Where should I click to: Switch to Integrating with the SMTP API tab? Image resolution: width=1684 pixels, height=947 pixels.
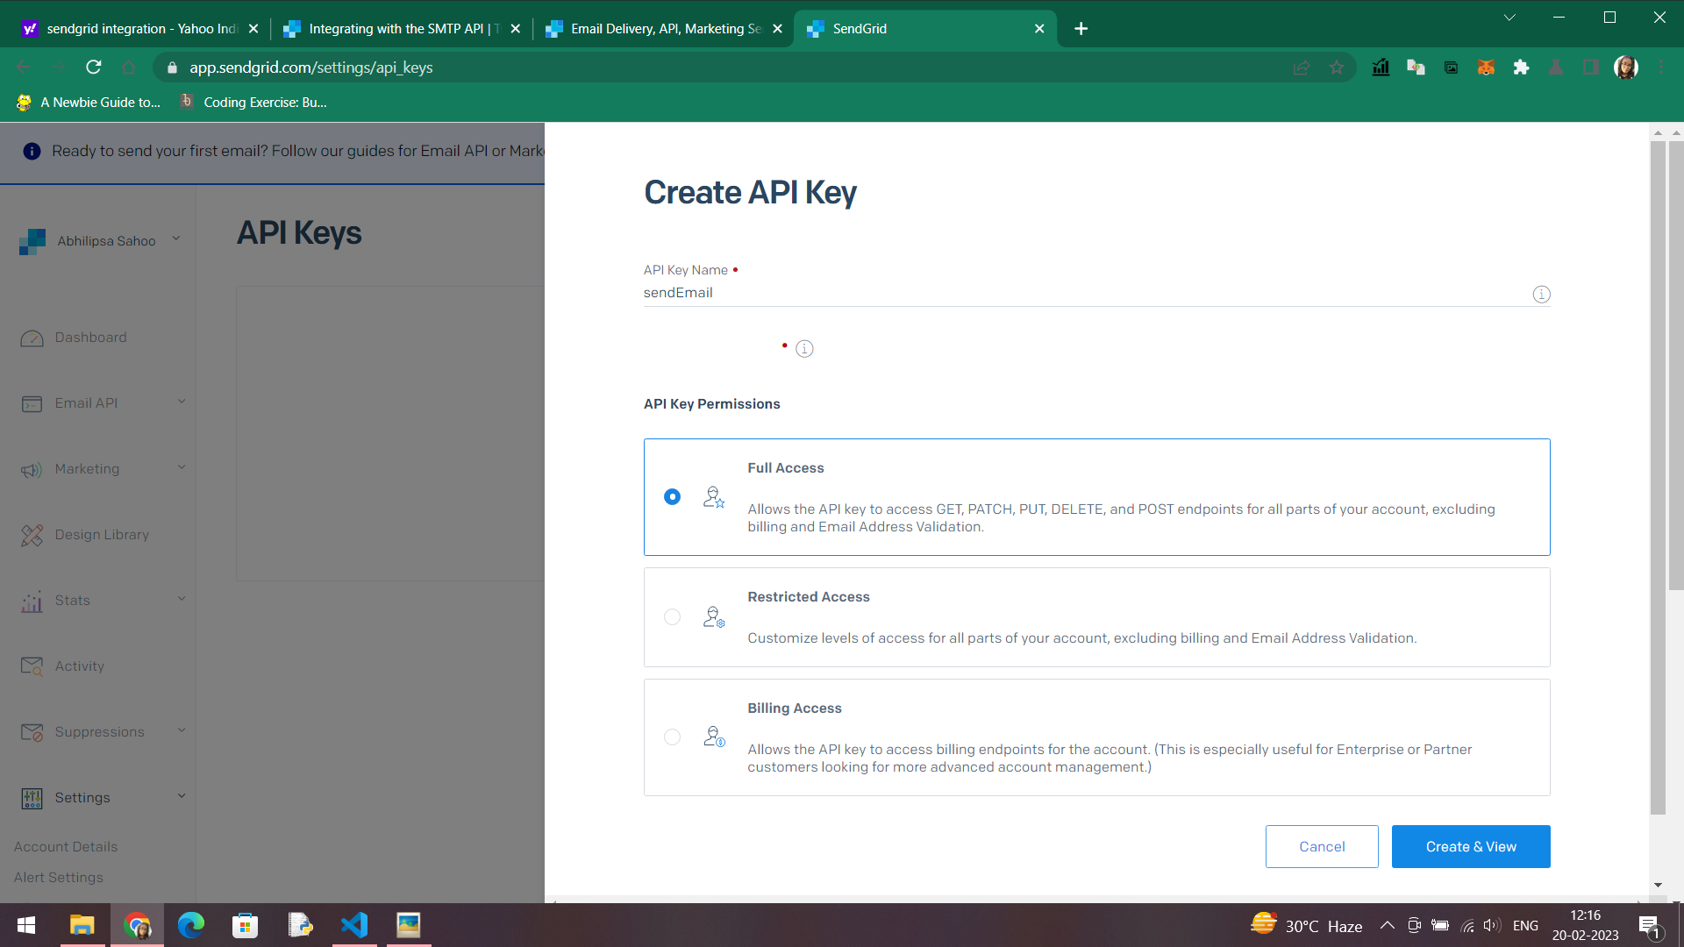pos(401,29)
